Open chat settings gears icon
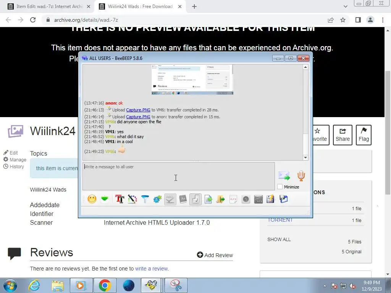The image size is (391, 293). point(157,199)
